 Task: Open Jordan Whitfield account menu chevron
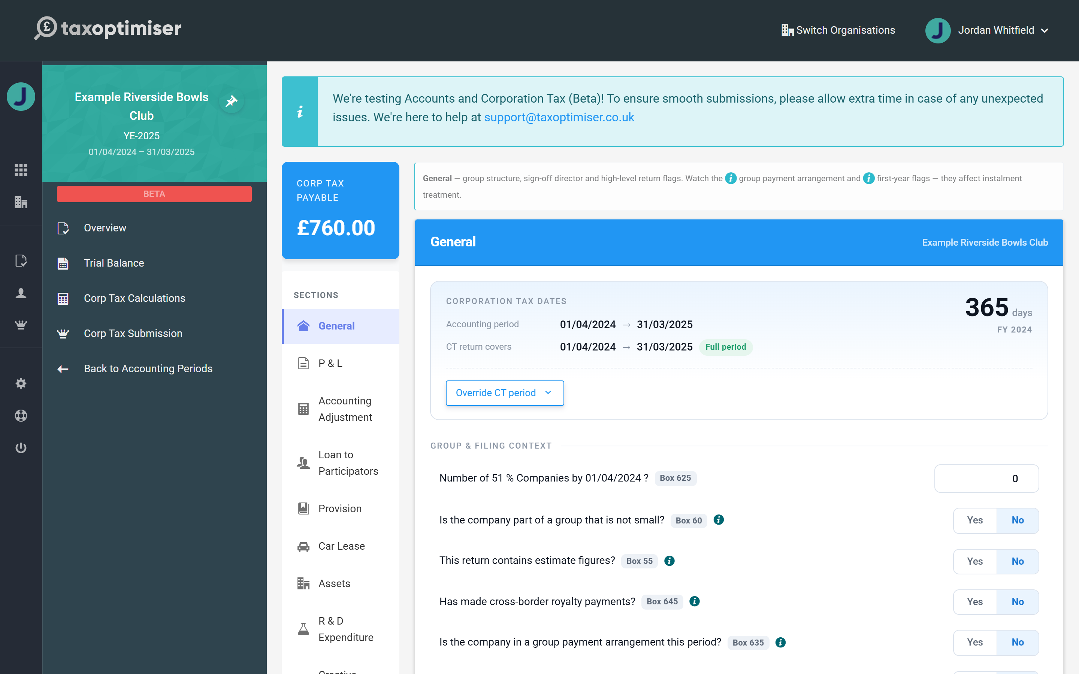pyautogui.click(x=1045, y=31)
